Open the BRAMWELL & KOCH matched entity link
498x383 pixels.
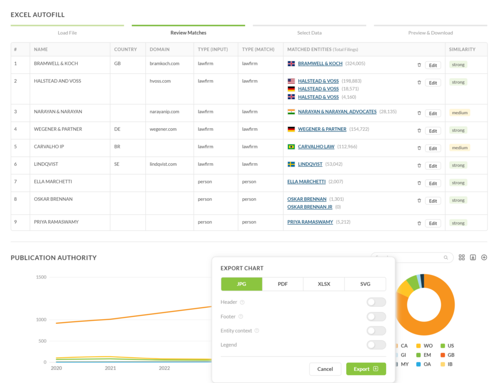pyautogui.click(x=320, y=64)
